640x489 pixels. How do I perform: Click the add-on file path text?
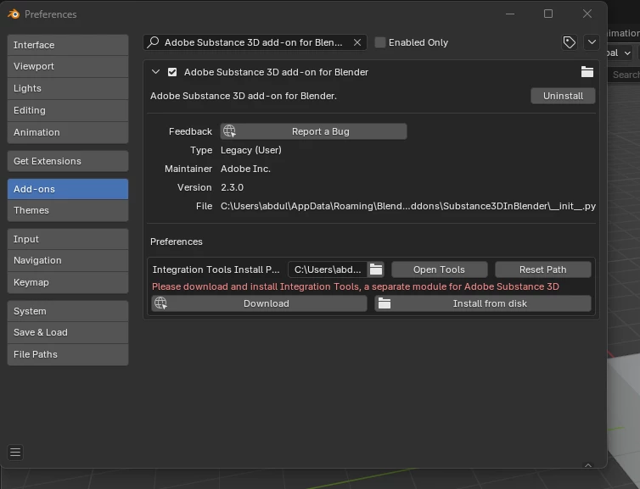[x=408, y=206]
